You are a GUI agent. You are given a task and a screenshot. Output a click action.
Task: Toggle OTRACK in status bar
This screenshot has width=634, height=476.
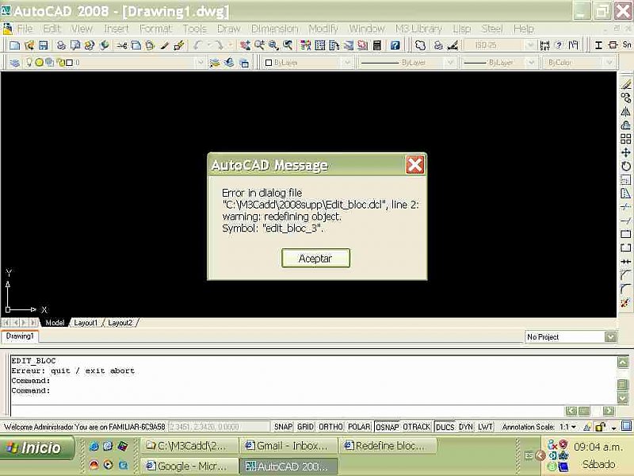tap(417, 427)
